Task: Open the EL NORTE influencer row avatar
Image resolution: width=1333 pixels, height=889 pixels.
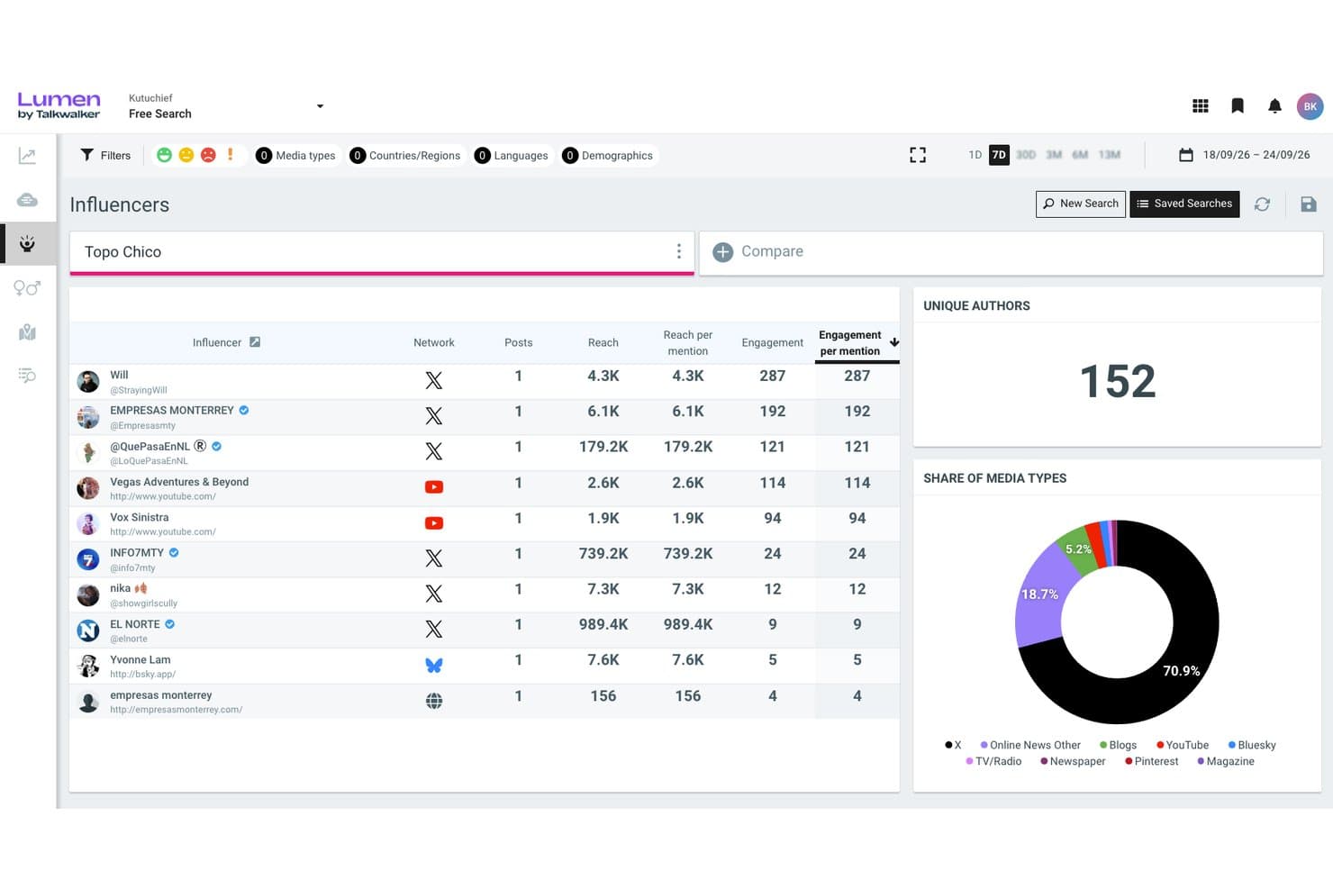Action: point(88,630)
